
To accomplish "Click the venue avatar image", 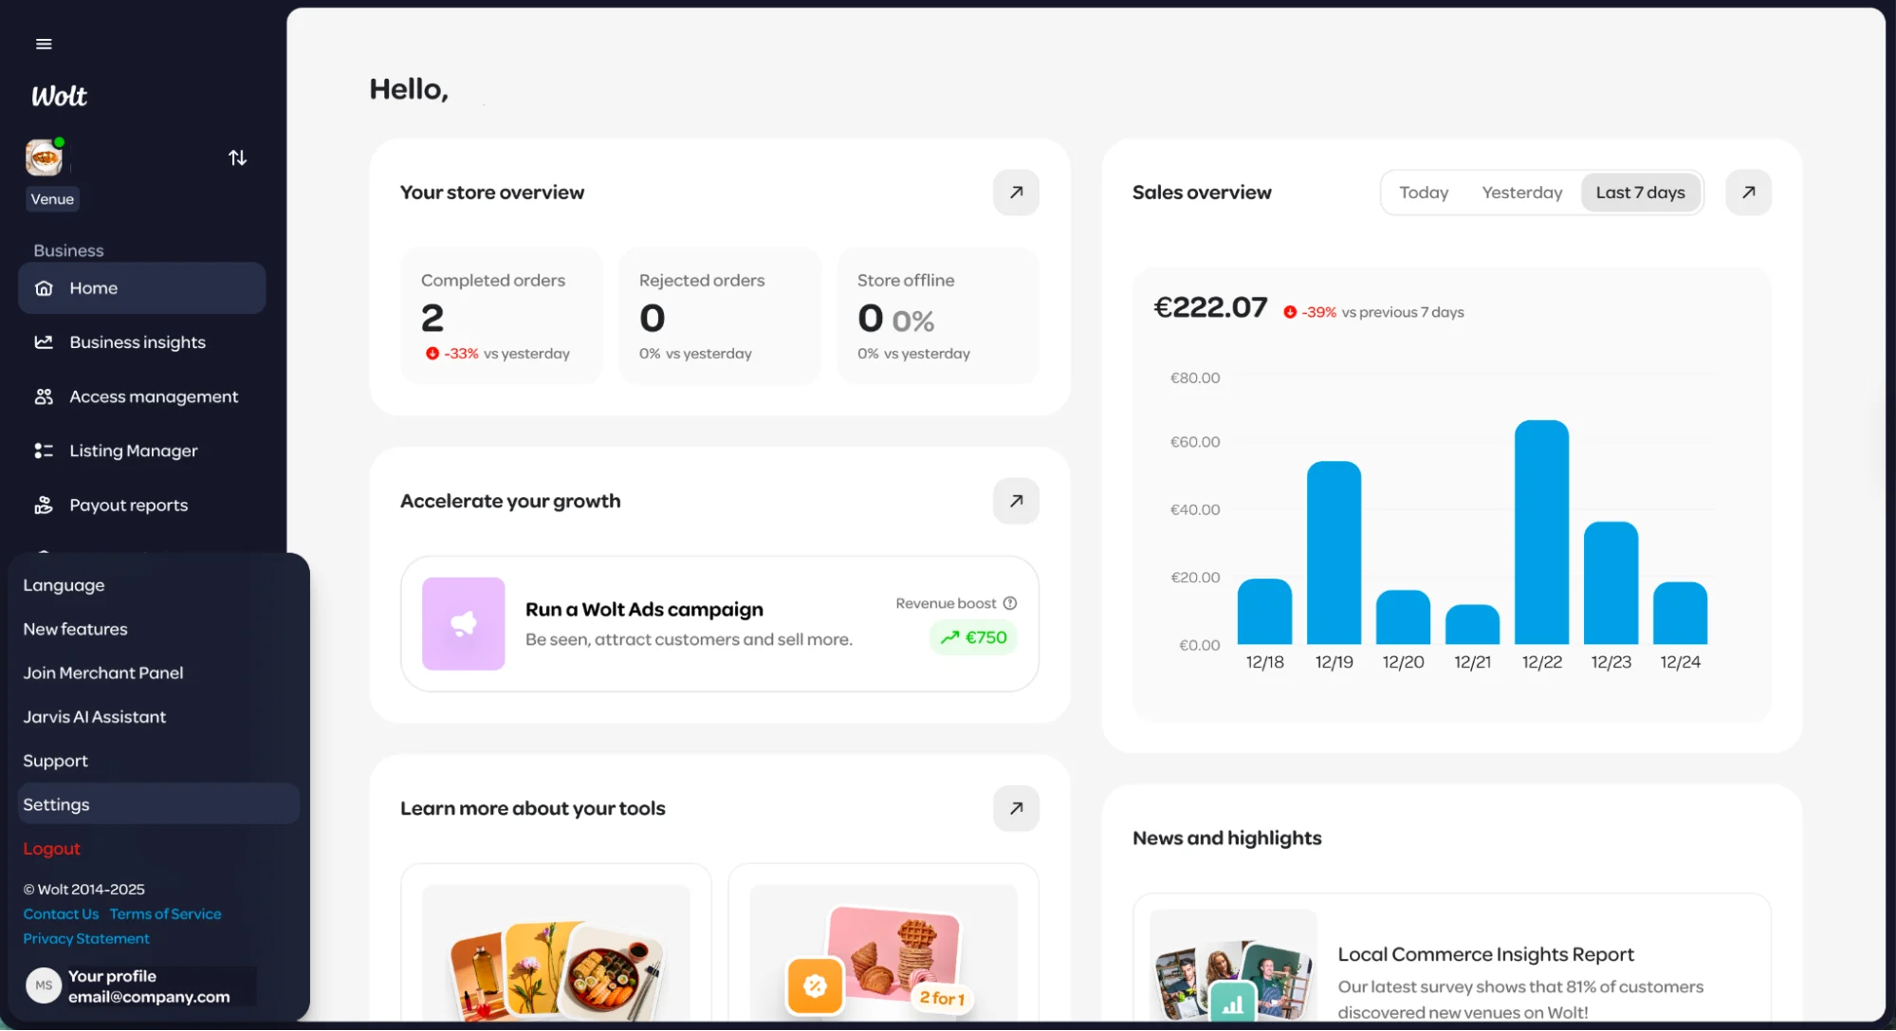I will (44, 157).
